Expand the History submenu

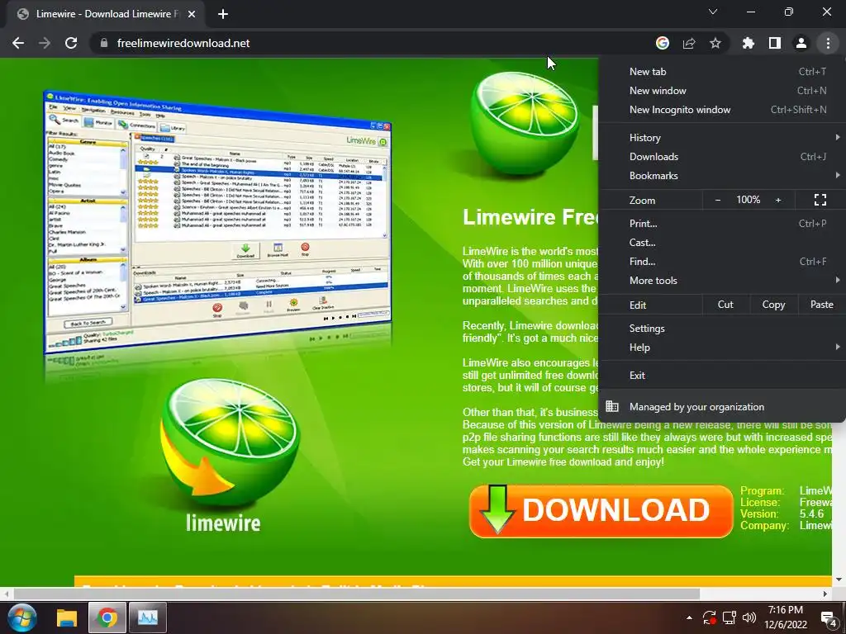(722, 138)
